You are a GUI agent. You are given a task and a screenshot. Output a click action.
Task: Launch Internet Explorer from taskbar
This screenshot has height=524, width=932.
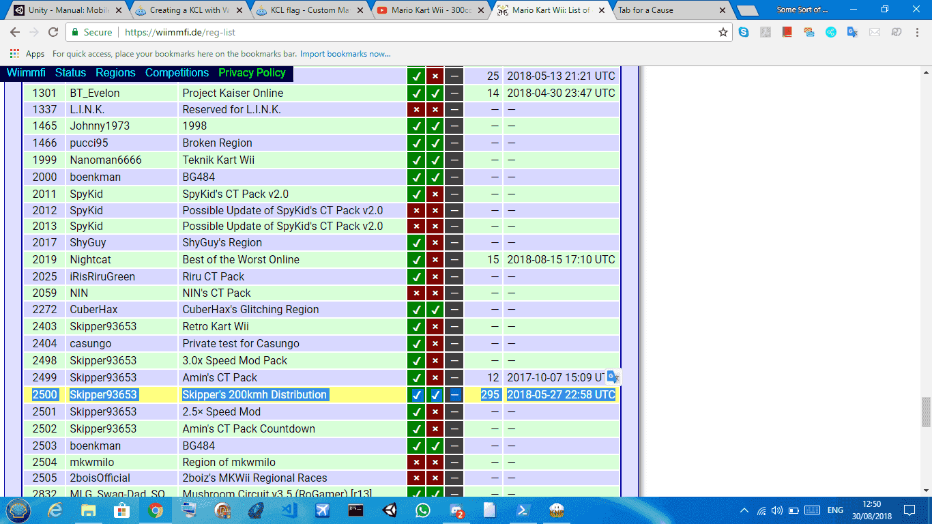pos(55,510)
